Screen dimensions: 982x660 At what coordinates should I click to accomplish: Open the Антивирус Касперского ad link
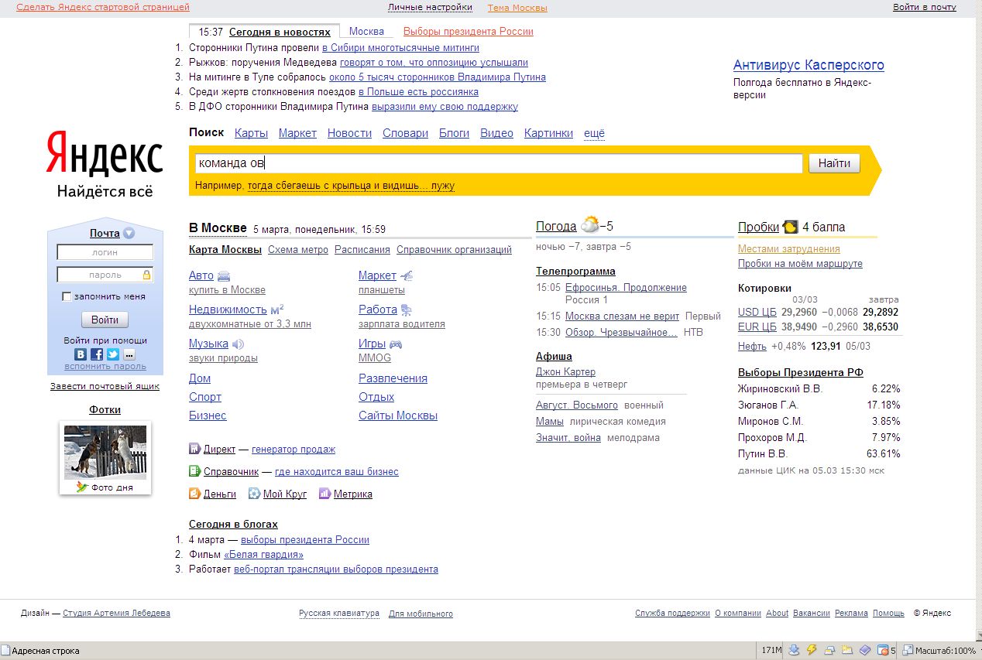tap(809, 65)
